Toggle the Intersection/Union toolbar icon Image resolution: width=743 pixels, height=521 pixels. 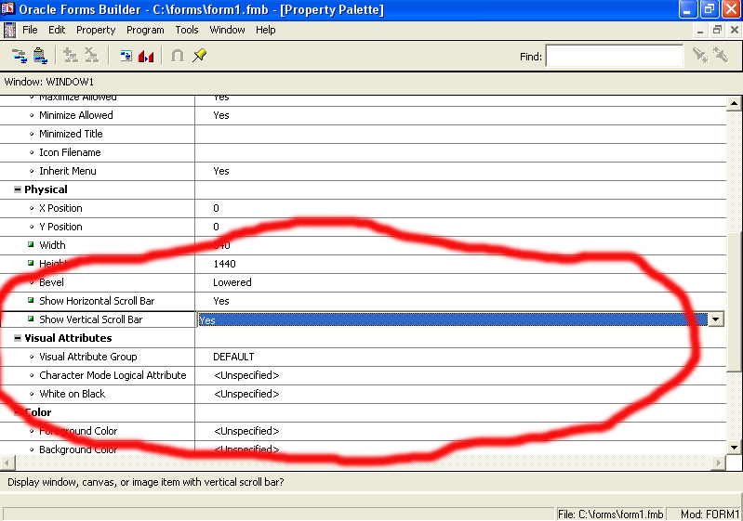click(177, 57)
